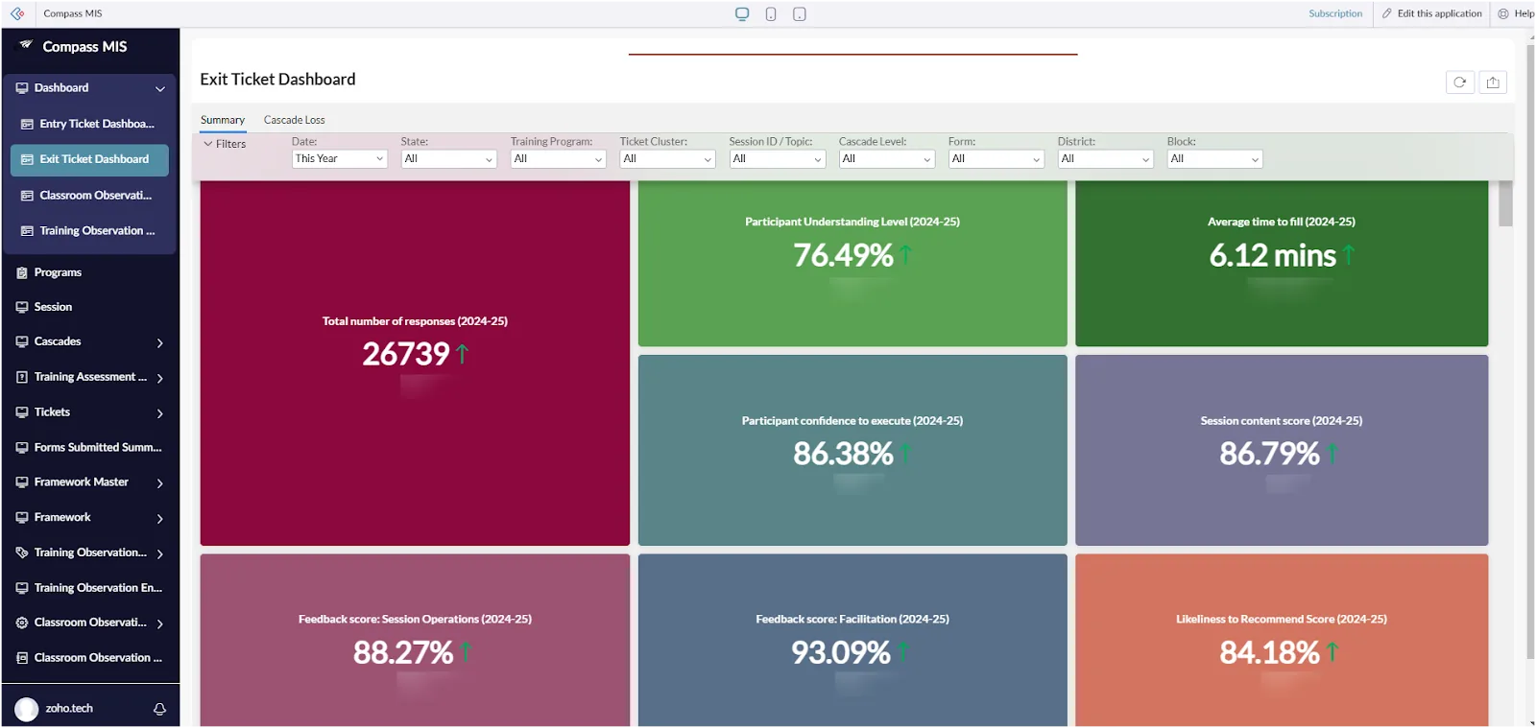Open the Training Program filter dropdown
Viewport: 1536px width, 728px height.
(x=559, y=159)
